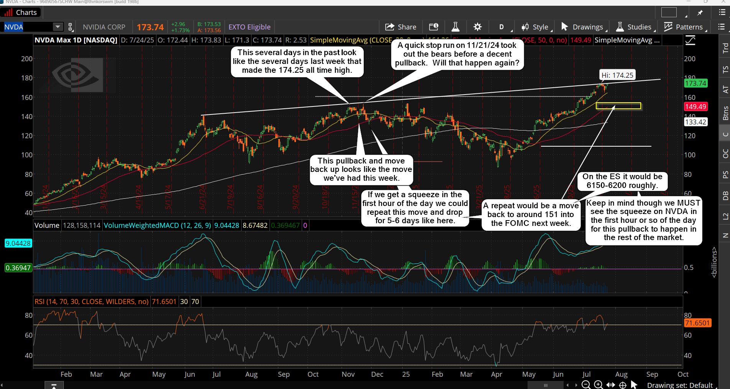730x389 pixels.
Task: Open the quick quote details icon
Action: click(434, 27)
